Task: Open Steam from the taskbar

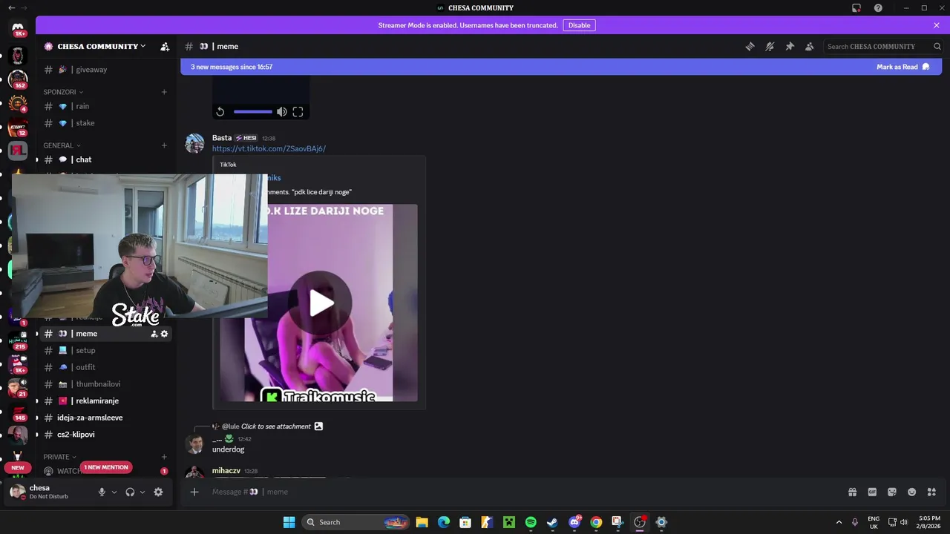Action: [x=552, y=522]
